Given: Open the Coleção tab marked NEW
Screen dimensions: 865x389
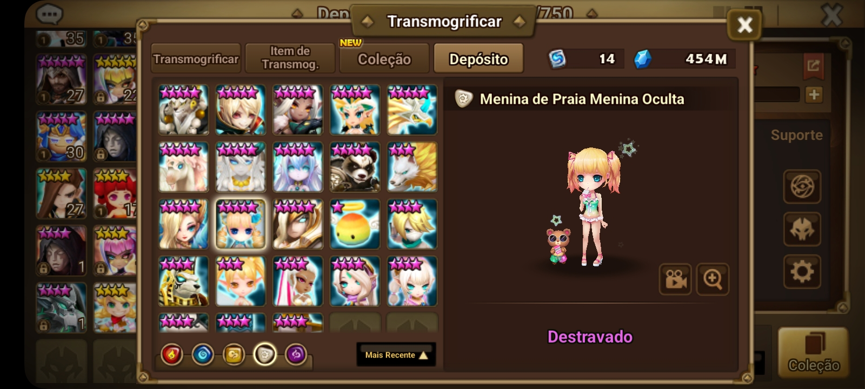Looking at the screenshot, I should tap(384, 58).
